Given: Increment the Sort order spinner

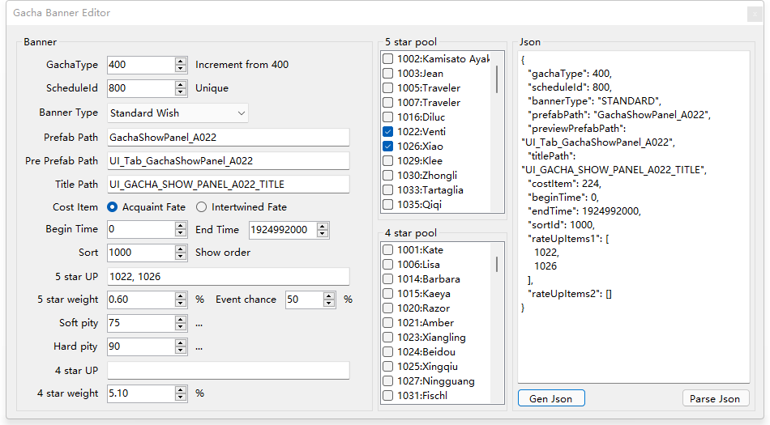Looking at the screenshot, I should [180, 249].
